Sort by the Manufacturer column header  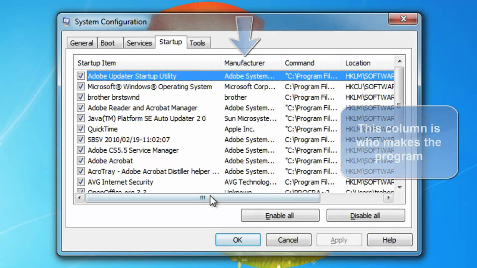(251, 63)
